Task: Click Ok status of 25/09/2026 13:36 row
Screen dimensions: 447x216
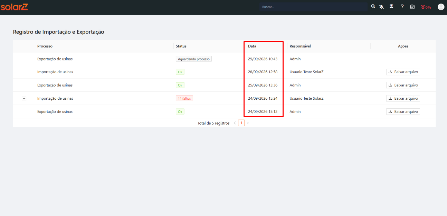Action: pyautogui.click(x=180, y=85)
